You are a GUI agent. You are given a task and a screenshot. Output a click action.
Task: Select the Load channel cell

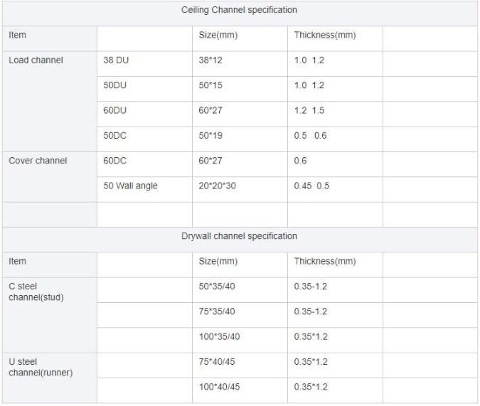pos(36,60)
